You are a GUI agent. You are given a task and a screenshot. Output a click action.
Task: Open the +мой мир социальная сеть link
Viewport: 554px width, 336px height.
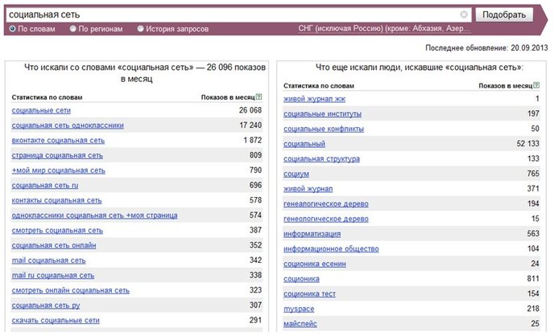coord(58,170)
